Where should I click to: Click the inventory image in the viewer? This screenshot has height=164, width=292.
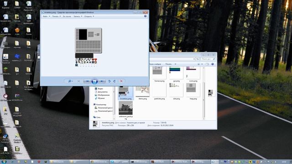pos(89,47)
